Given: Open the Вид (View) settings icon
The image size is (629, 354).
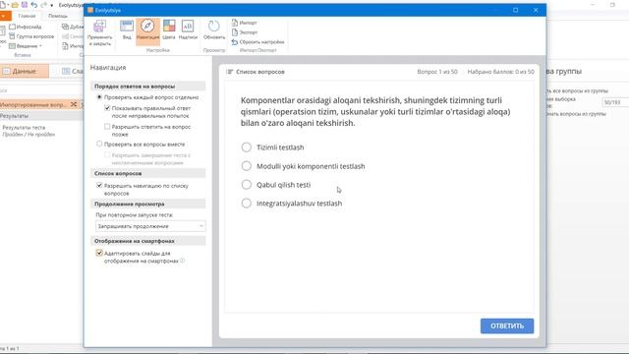Looking at the screenshot, I should pos(127,27).
